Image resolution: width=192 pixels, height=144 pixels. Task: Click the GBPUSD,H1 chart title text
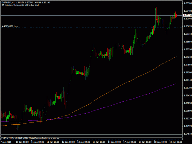[8, 2]
